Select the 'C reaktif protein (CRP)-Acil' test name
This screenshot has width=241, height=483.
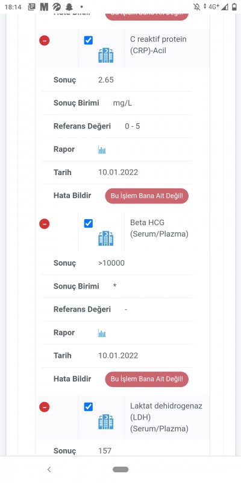pyautogui.click(x=158, y=45)
